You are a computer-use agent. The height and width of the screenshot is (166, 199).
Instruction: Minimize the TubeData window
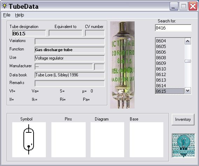tap(174, 6)
